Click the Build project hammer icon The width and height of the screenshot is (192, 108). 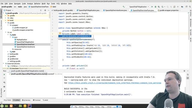point(124,7)
